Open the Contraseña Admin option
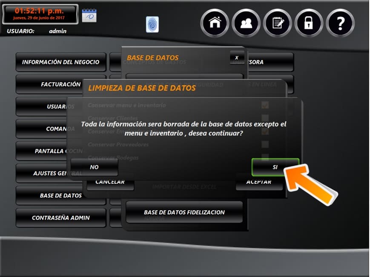The height and width of the screenshot is (277, 370). click(x=60, y=218)
